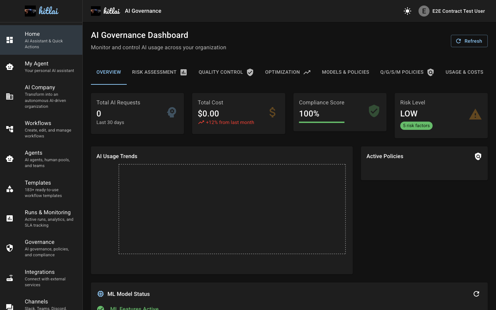The width and height of the screenshot is (496, 310).
Task: Select the Workflows icon in the sidebar
Action: pyautogui.click(x=10, y=129)
